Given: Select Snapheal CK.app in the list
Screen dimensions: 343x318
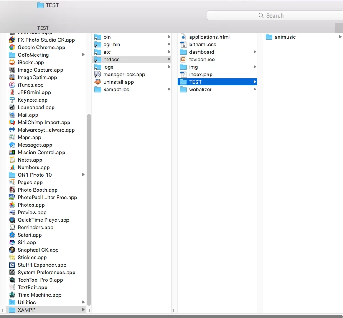Looking at the screenshot, I should tap(46, 250).
